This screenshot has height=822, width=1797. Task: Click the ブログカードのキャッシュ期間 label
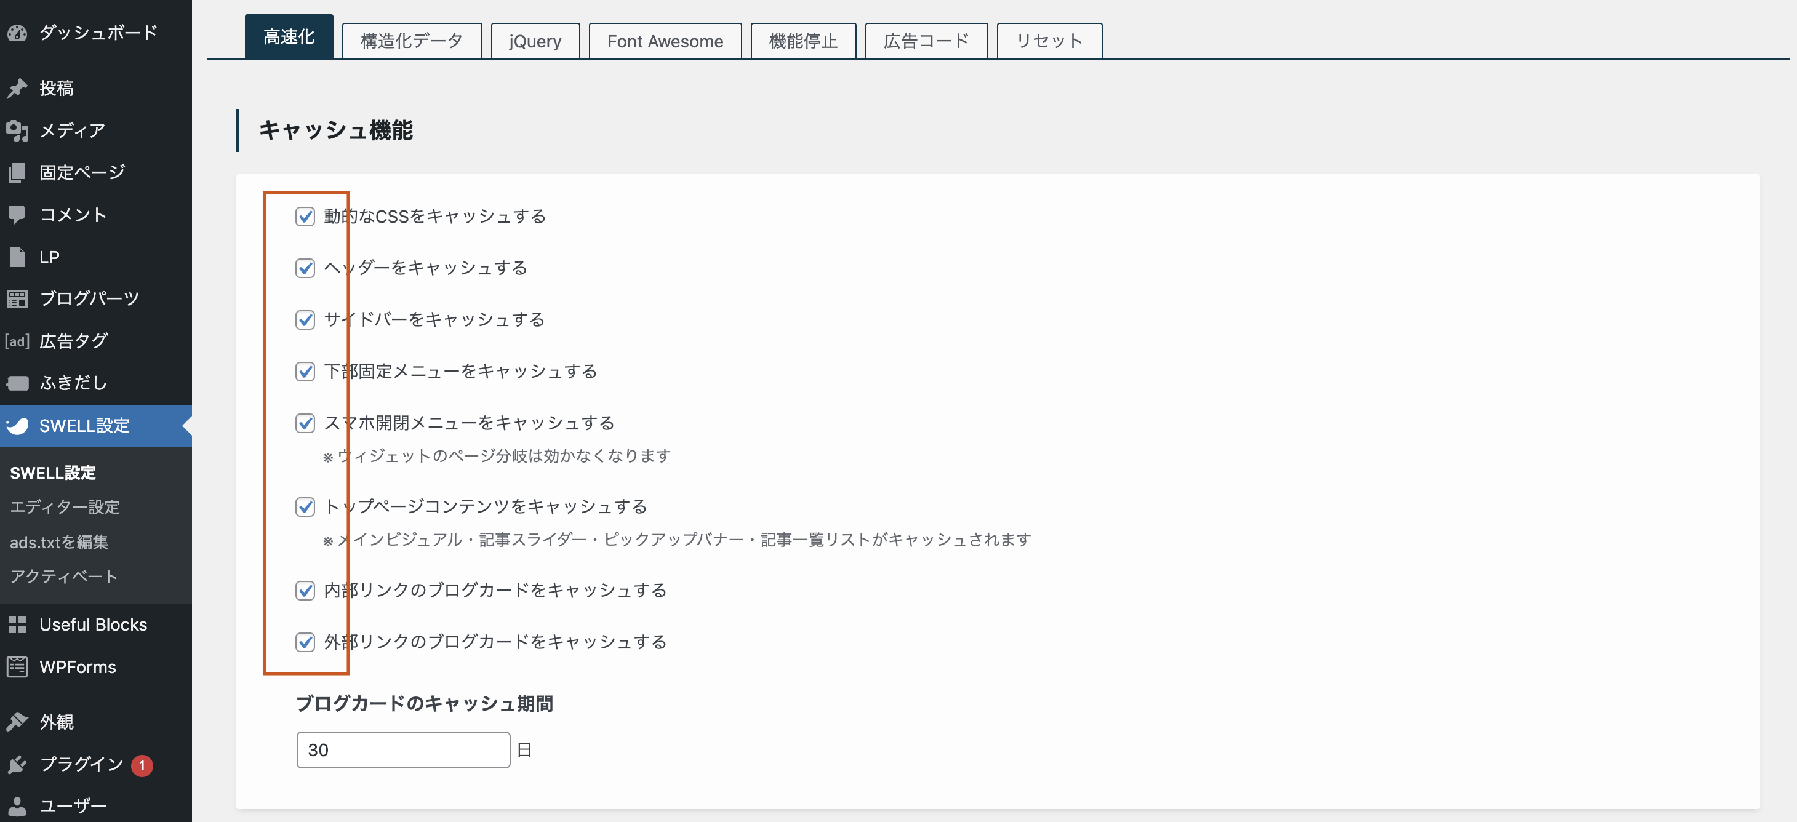(x=425, y=703)
